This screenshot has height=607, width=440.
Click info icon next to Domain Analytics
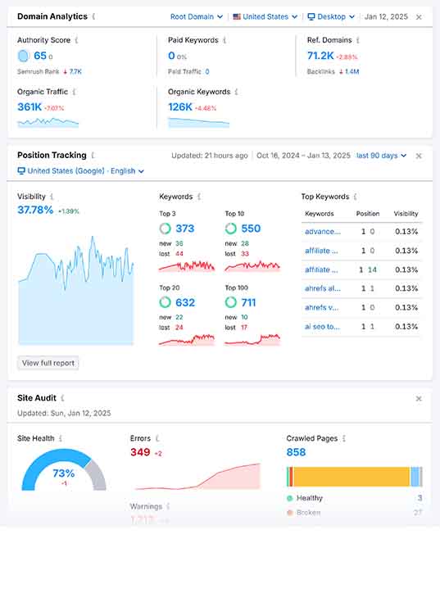click(93, 16)
